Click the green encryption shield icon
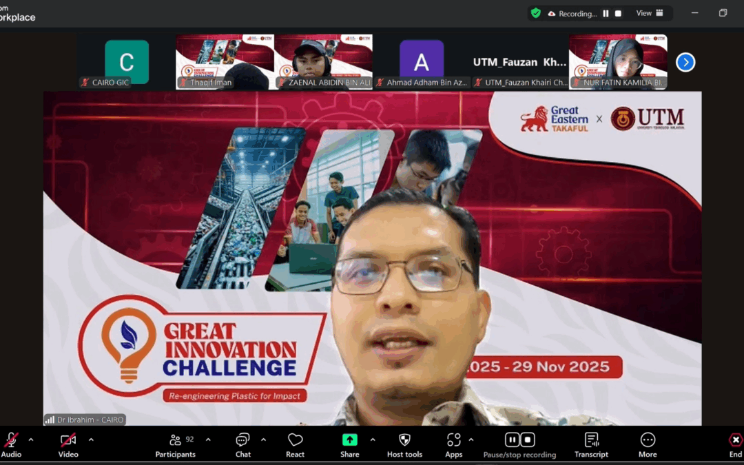Viewport: 744px width, 465px height. pos(535,13)
